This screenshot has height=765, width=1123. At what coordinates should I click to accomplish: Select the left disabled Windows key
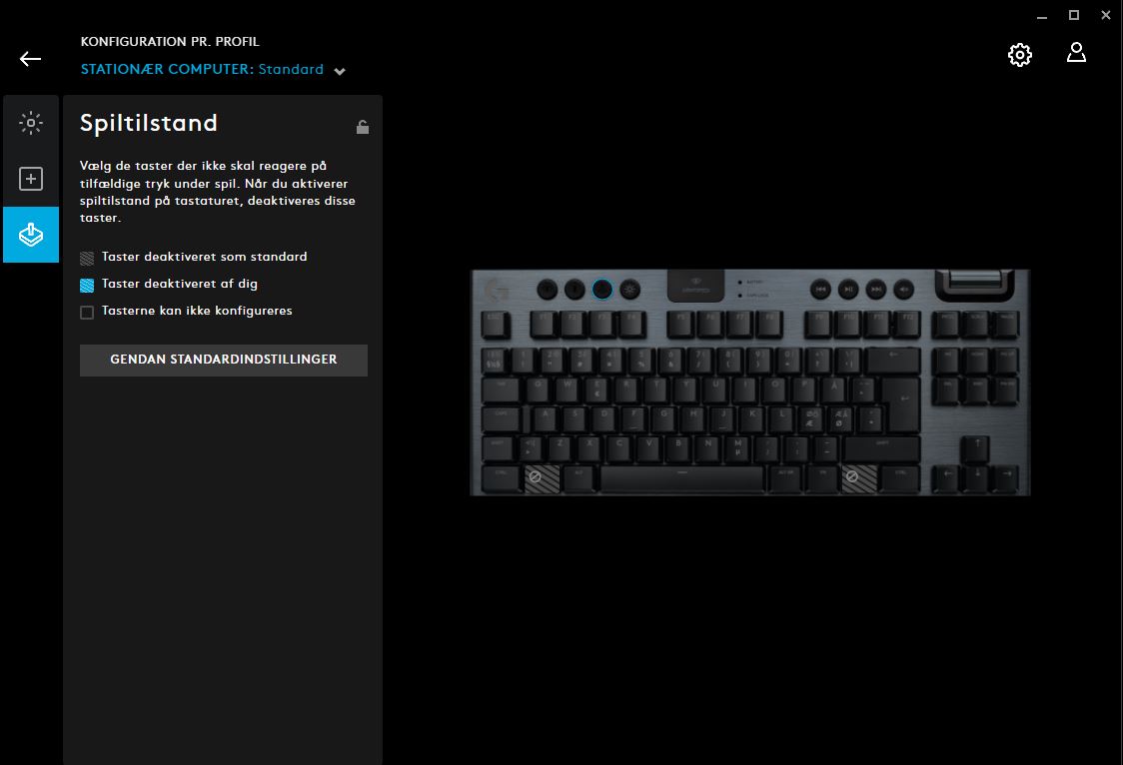(x=543, y=478)
